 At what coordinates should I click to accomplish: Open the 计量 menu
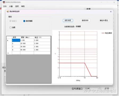pos(11,6)
